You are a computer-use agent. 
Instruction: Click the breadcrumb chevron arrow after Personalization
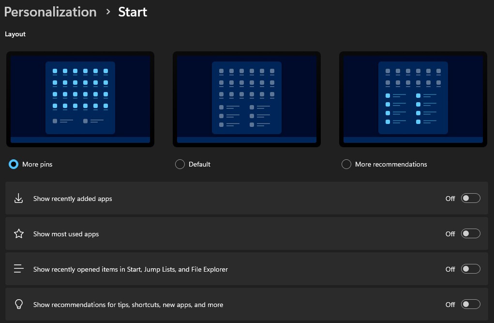coord(108,13)
